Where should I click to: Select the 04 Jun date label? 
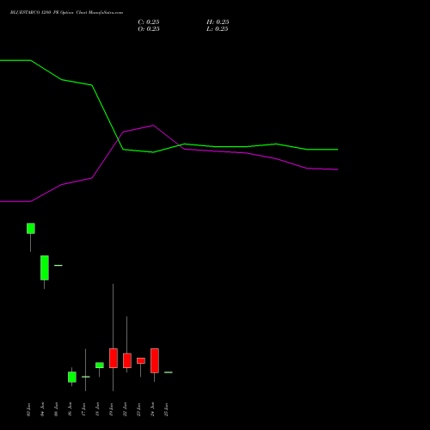pyautogui.click(x=42, y=409)
